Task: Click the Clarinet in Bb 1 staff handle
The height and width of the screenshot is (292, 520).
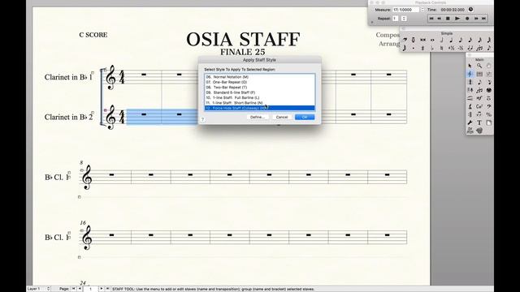Action: pyautogui.click(x=105, y=70)
